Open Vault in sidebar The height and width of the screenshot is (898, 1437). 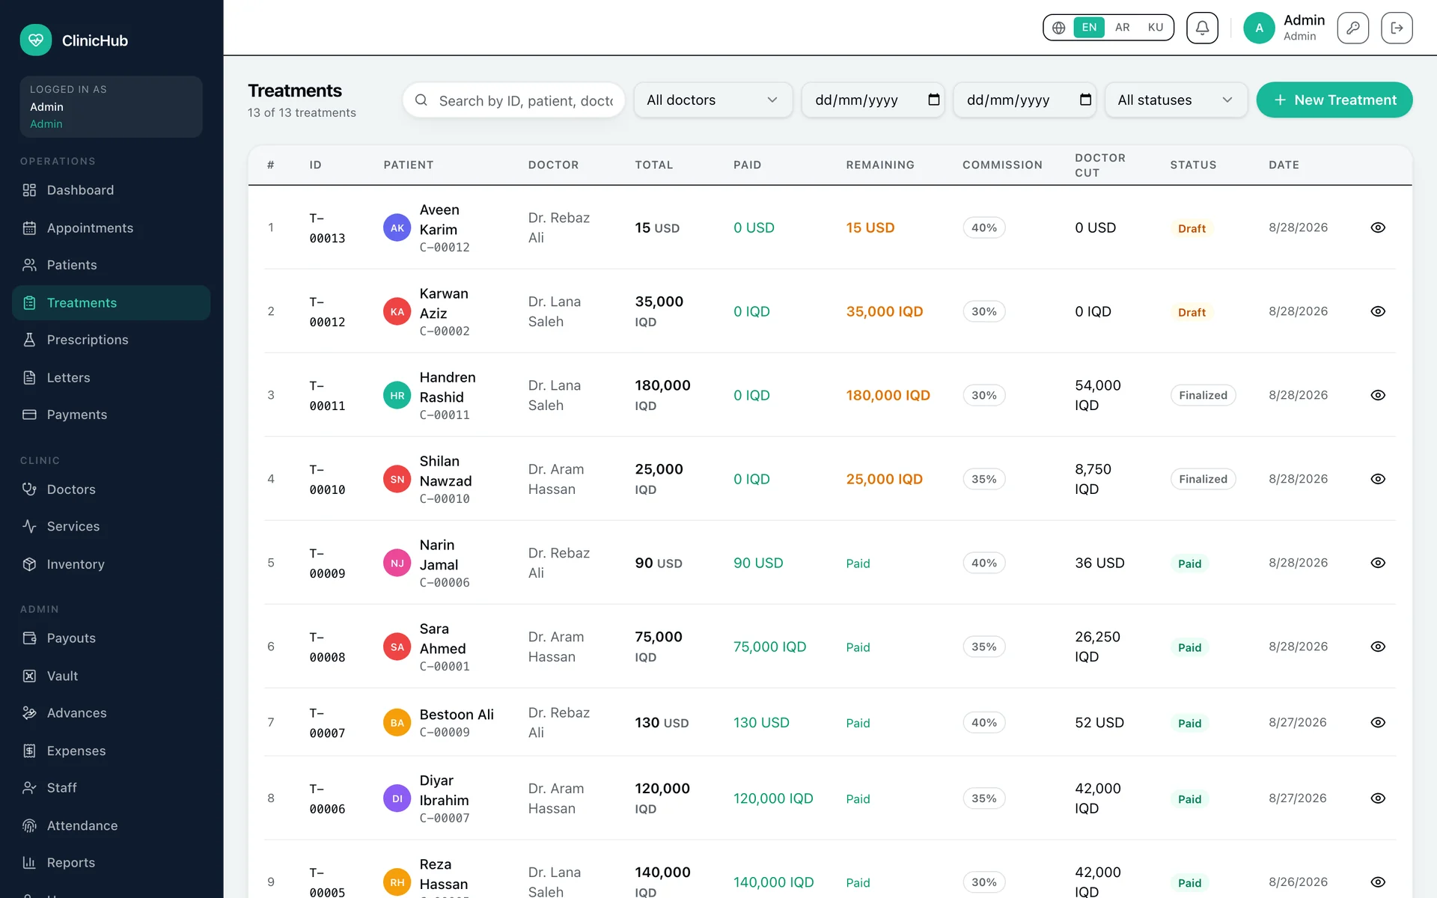point(111,676)
